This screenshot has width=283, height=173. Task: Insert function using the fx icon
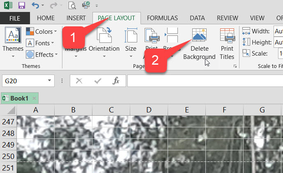[x=116, y=81]
